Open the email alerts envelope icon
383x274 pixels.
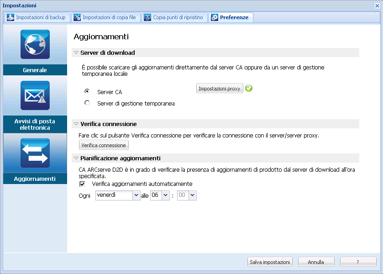35,95
